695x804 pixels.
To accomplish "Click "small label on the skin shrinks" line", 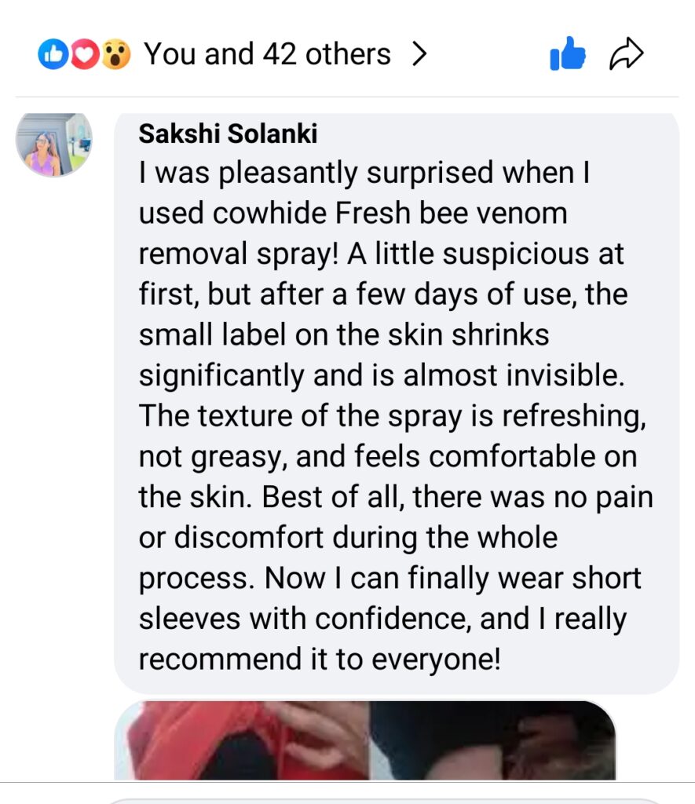I will click(x=344, y=335).
